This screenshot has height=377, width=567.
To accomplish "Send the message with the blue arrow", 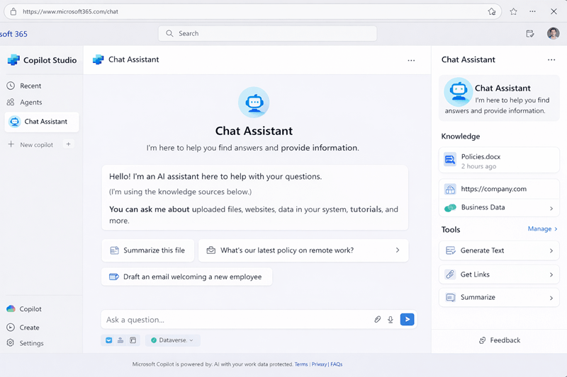I will [407, 320].
